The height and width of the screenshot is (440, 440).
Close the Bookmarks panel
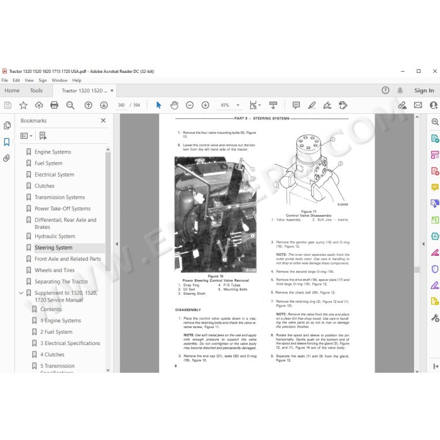[103, 121]
